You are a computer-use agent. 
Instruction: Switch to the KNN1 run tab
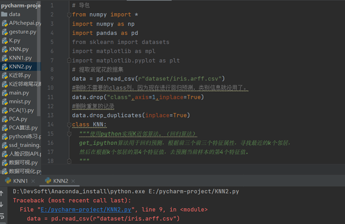[20, 181]
